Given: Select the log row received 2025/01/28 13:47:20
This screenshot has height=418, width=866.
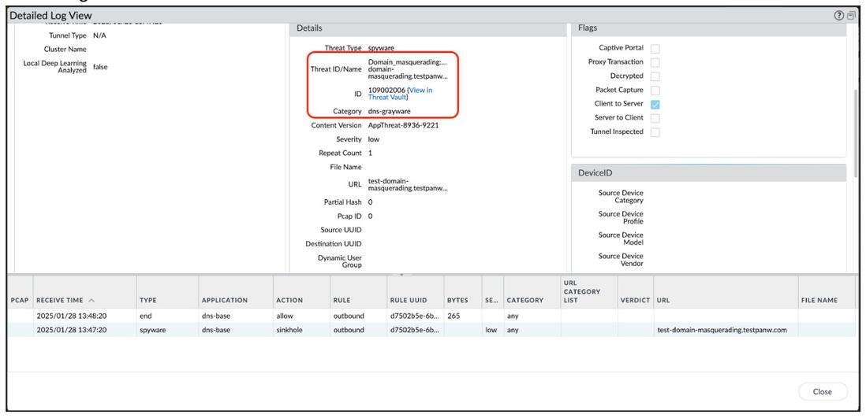Looking at the screenshot, I should pos(432,331).
